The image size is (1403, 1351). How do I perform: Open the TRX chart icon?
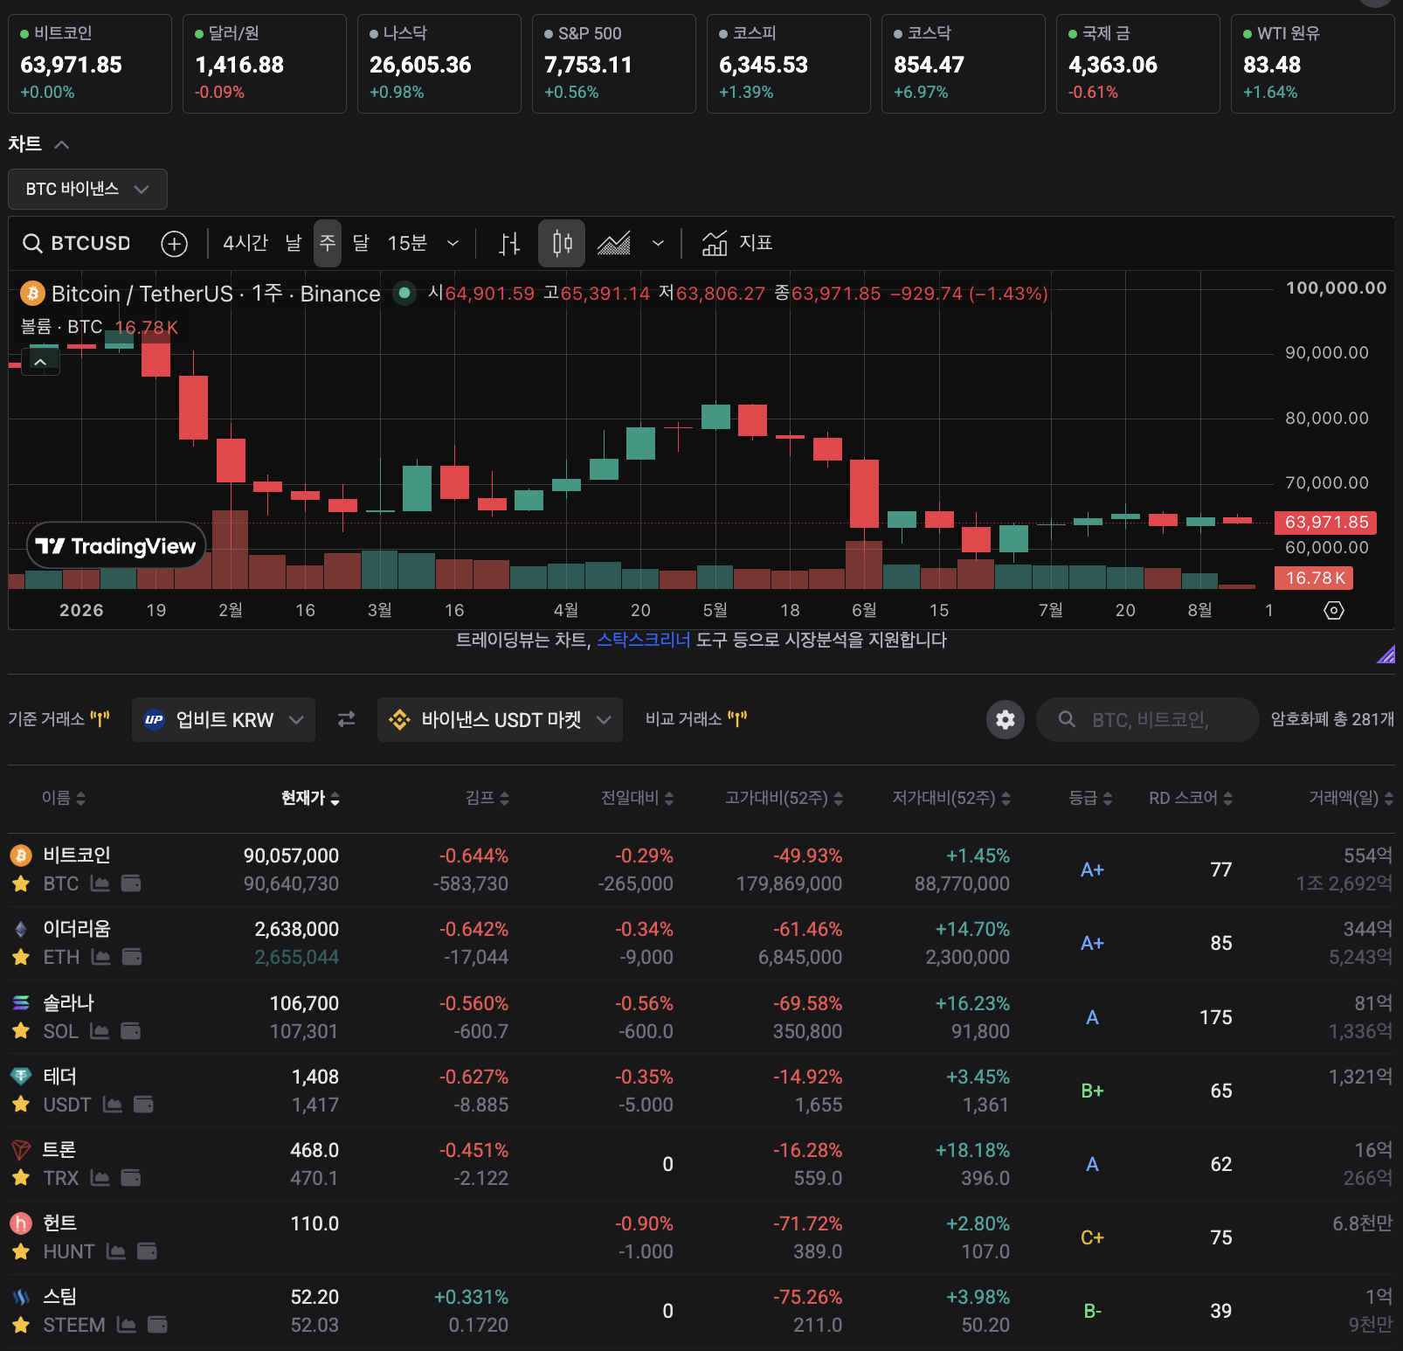[x=100, y=1178]
